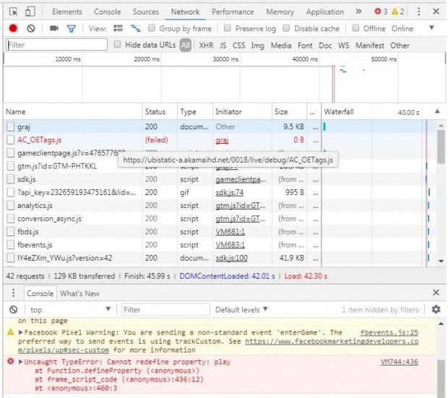Toggle the network filter funnel icon

click(71, 29)
